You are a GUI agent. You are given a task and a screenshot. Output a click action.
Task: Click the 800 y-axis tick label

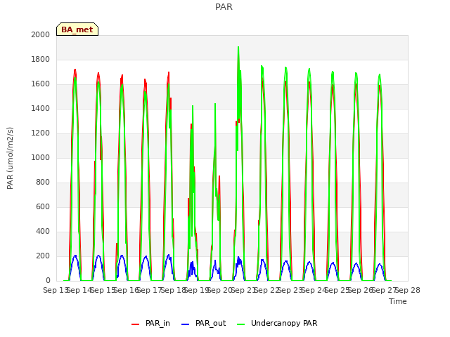click(x=43, y=183)
